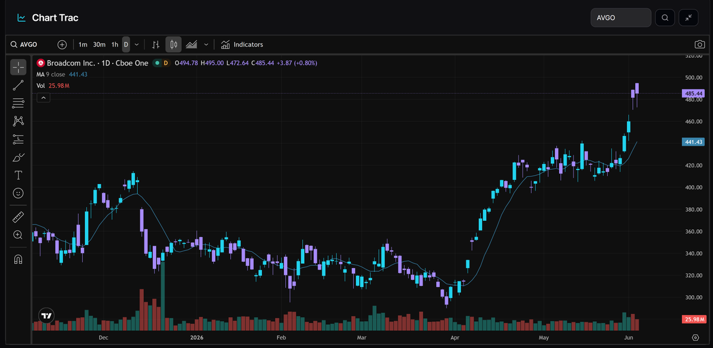713x348 pixels.
Task: Open the Indicators dialog
Action: 242,45
